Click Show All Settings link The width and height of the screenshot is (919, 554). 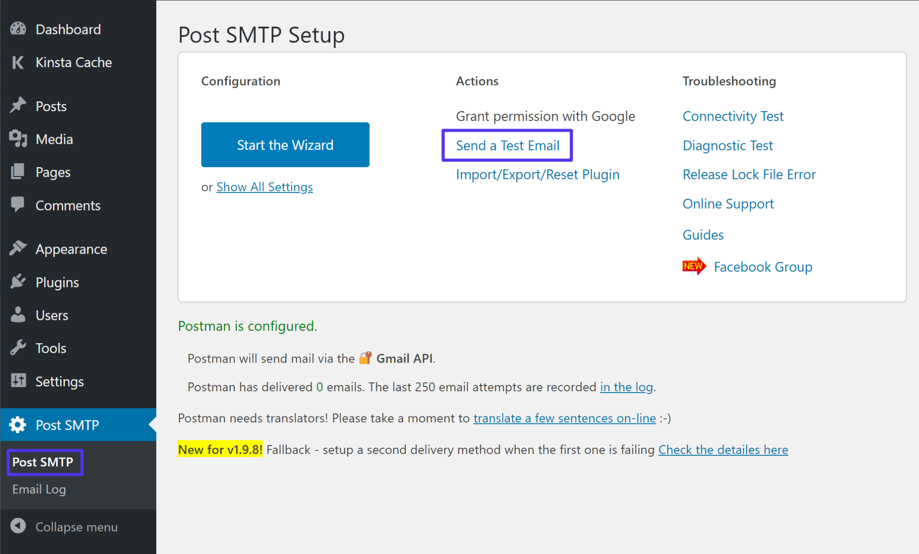[264, 186]
